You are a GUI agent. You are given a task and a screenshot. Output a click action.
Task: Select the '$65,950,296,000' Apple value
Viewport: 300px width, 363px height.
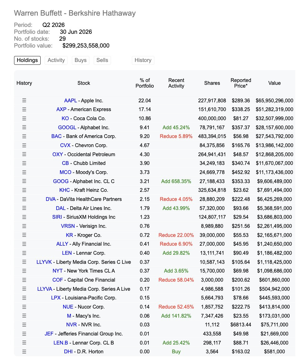click(x=274, y=100)
